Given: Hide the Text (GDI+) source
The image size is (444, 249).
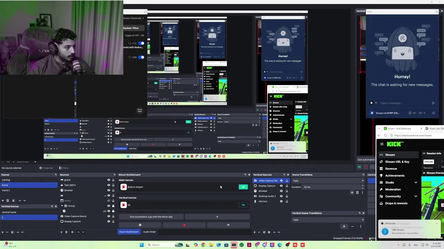Looking at the screenshot, I should 109,185.
